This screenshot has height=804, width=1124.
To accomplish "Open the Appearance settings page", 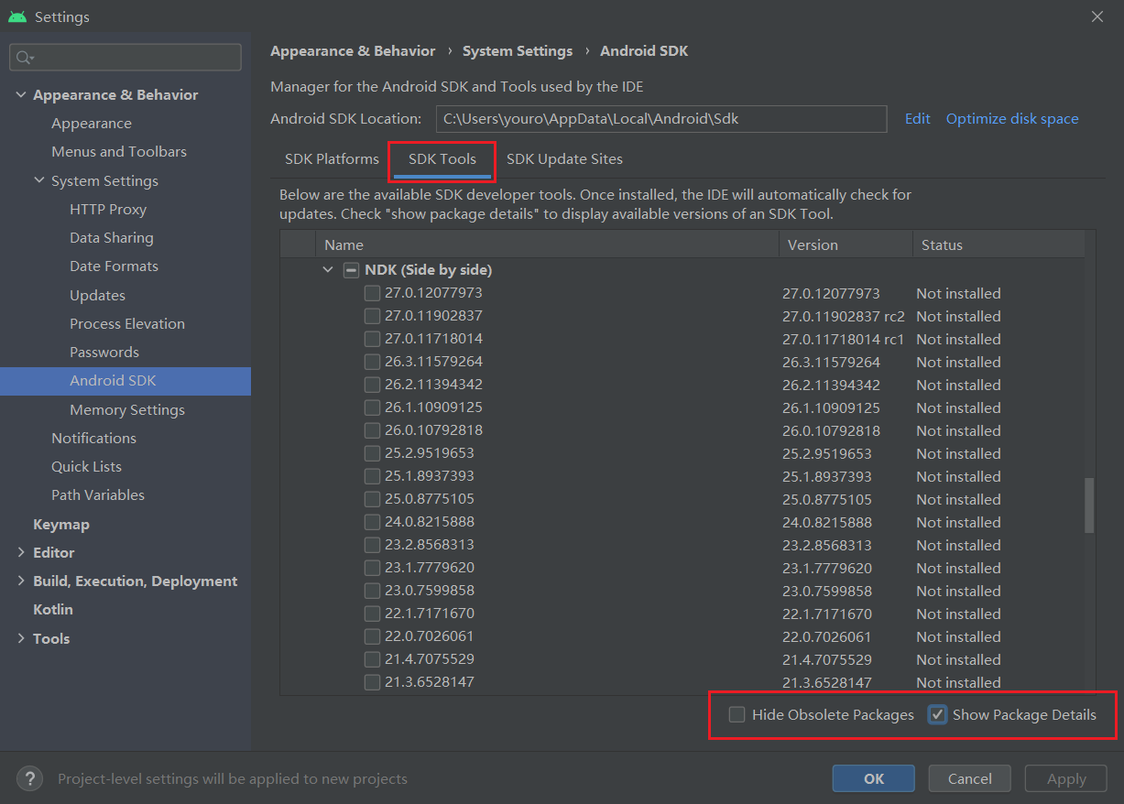I will 92,124.
